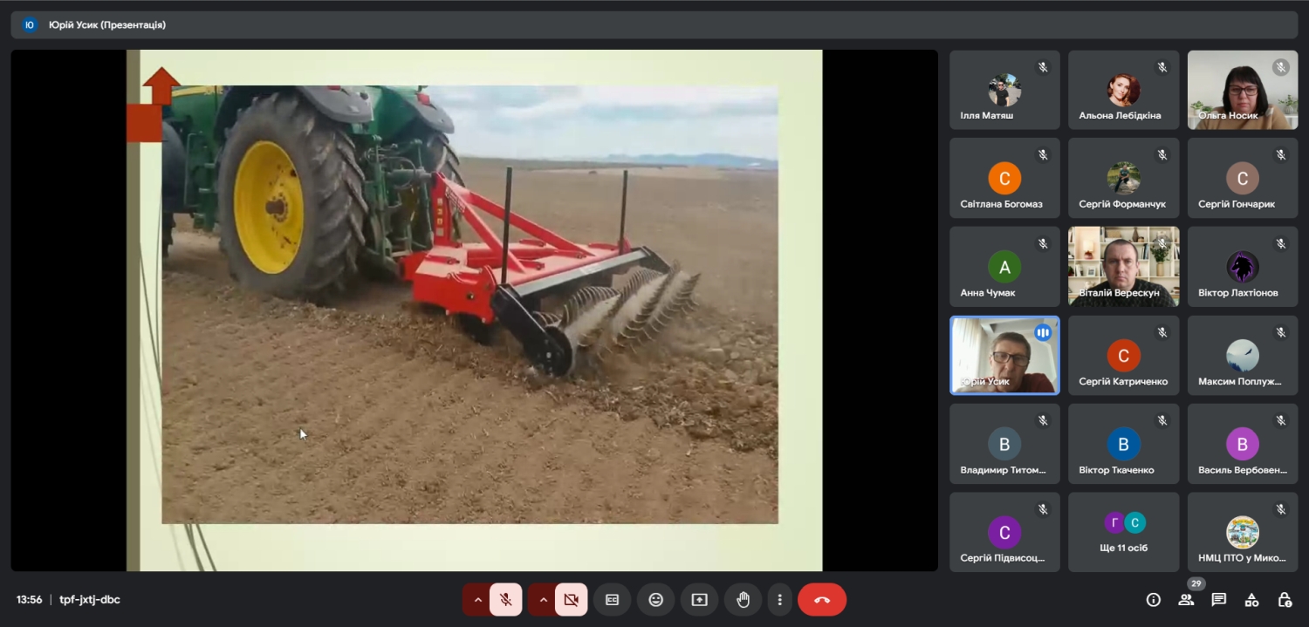Select Анна Чумак participant tile

[1004, 267]
